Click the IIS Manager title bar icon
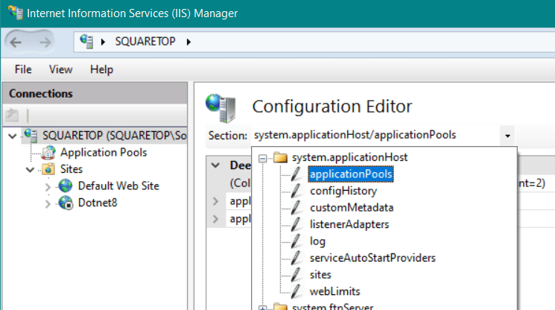The image size is (555, 310). click(x=16, y=13)
